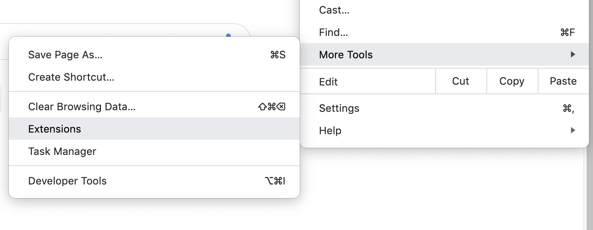The width and height of the screenshot is (593, 230).
Task: Select the Cast option
Action: click(x=334, y=10)
